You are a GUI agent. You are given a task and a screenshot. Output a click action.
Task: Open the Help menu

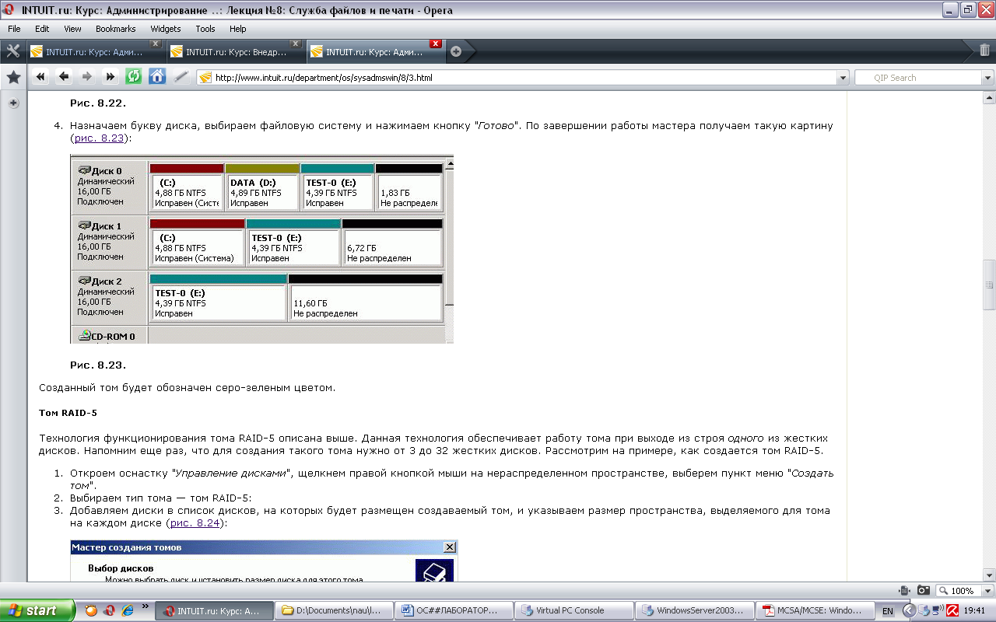click(238, 29)
